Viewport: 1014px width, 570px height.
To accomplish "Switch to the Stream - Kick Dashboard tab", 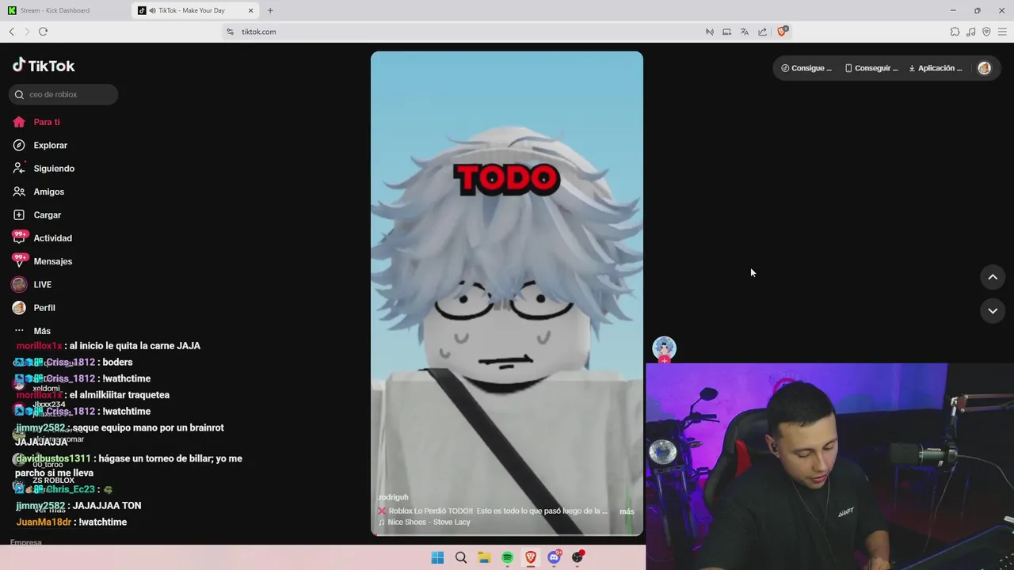I will click(x=65, y=10).
